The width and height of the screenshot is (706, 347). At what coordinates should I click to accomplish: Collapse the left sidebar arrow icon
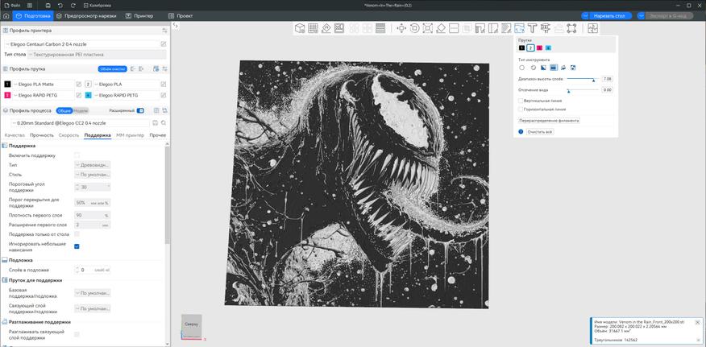[x=176, y=26]
